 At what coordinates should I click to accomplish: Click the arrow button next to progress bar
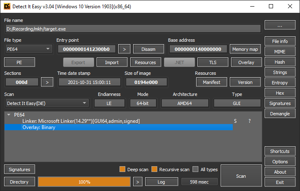[138, 182]
